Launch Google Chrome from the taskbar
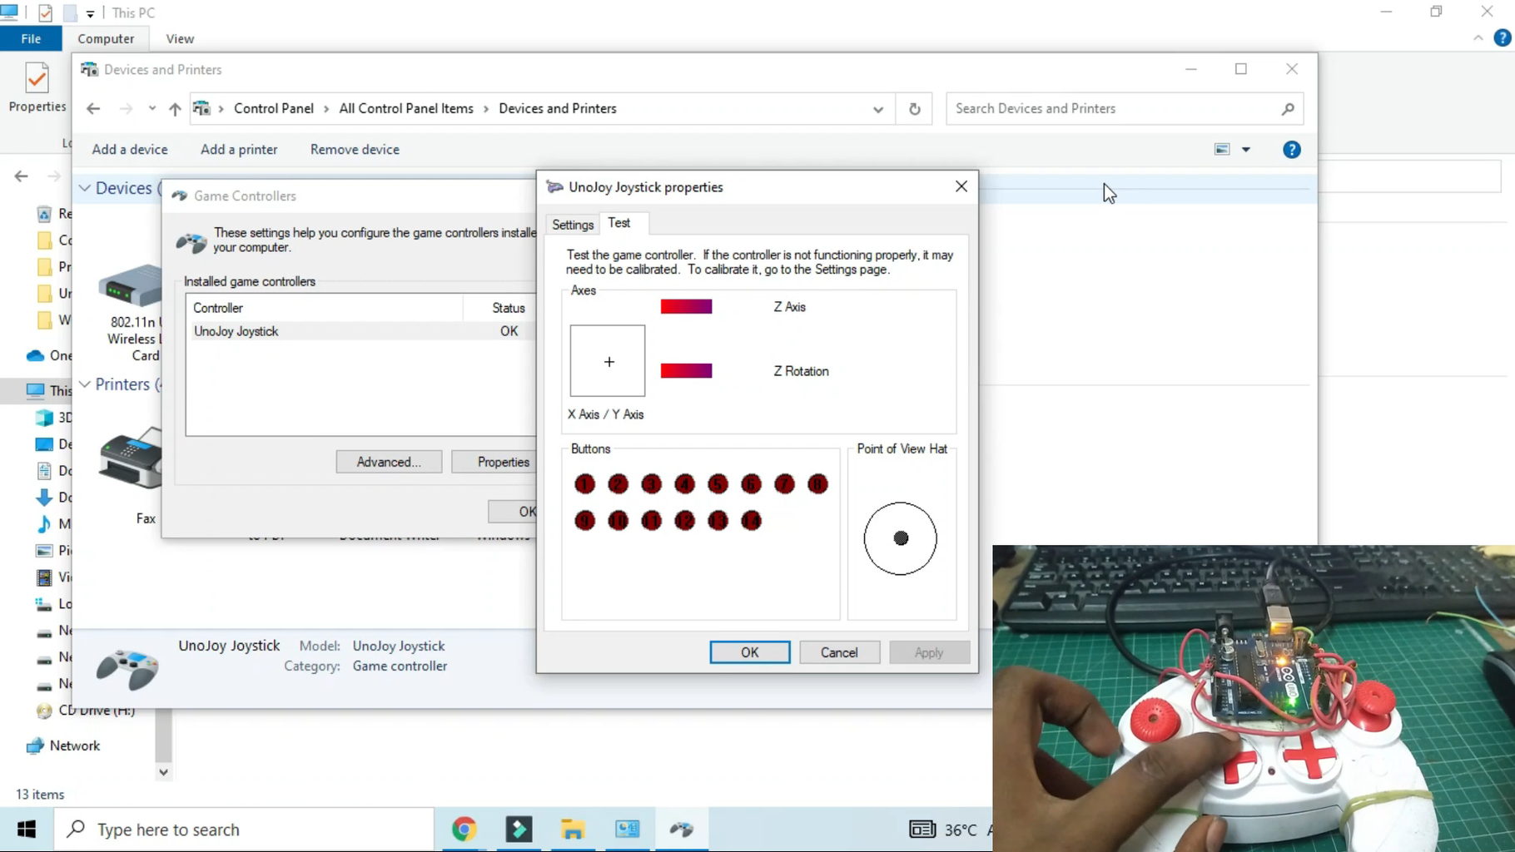This screenshot has width=1515, height=852. [464, 829]
